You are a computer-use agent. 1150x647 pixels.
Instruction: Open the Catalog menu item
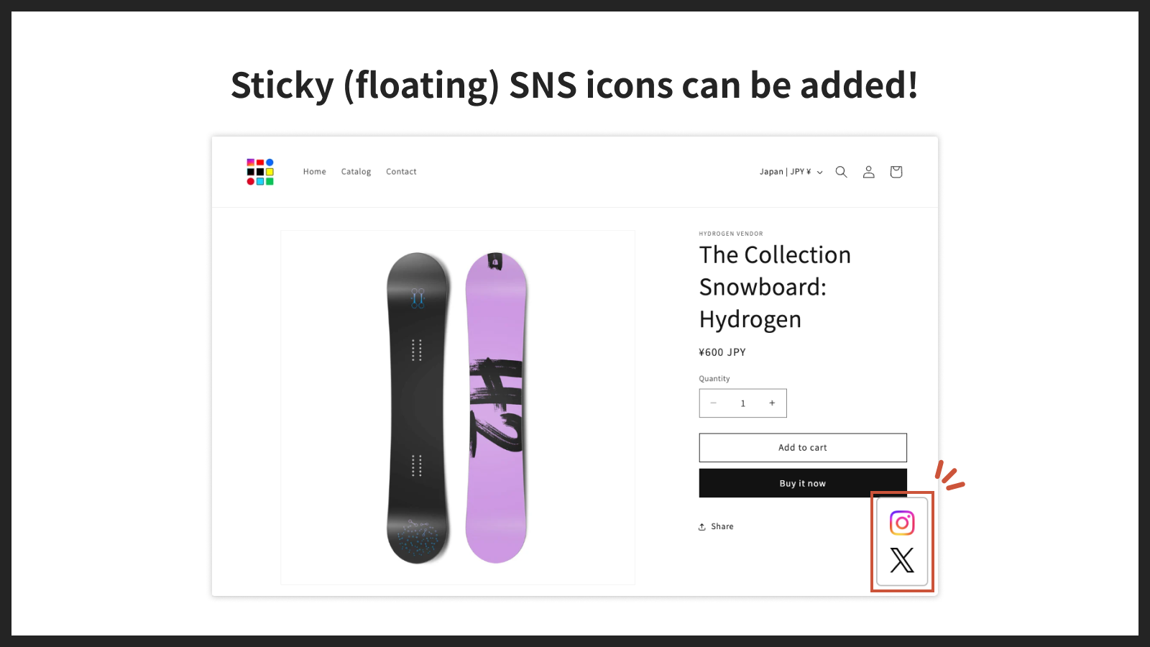(356, 172)
